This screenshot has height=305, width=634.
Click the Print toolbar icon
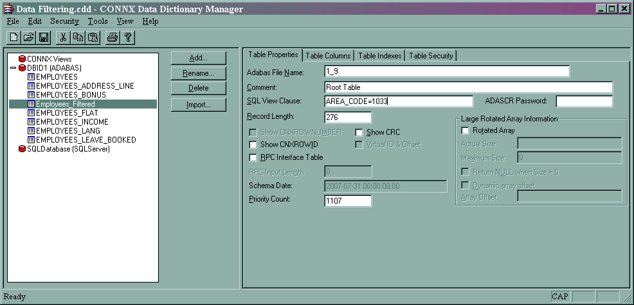[113, 38]
